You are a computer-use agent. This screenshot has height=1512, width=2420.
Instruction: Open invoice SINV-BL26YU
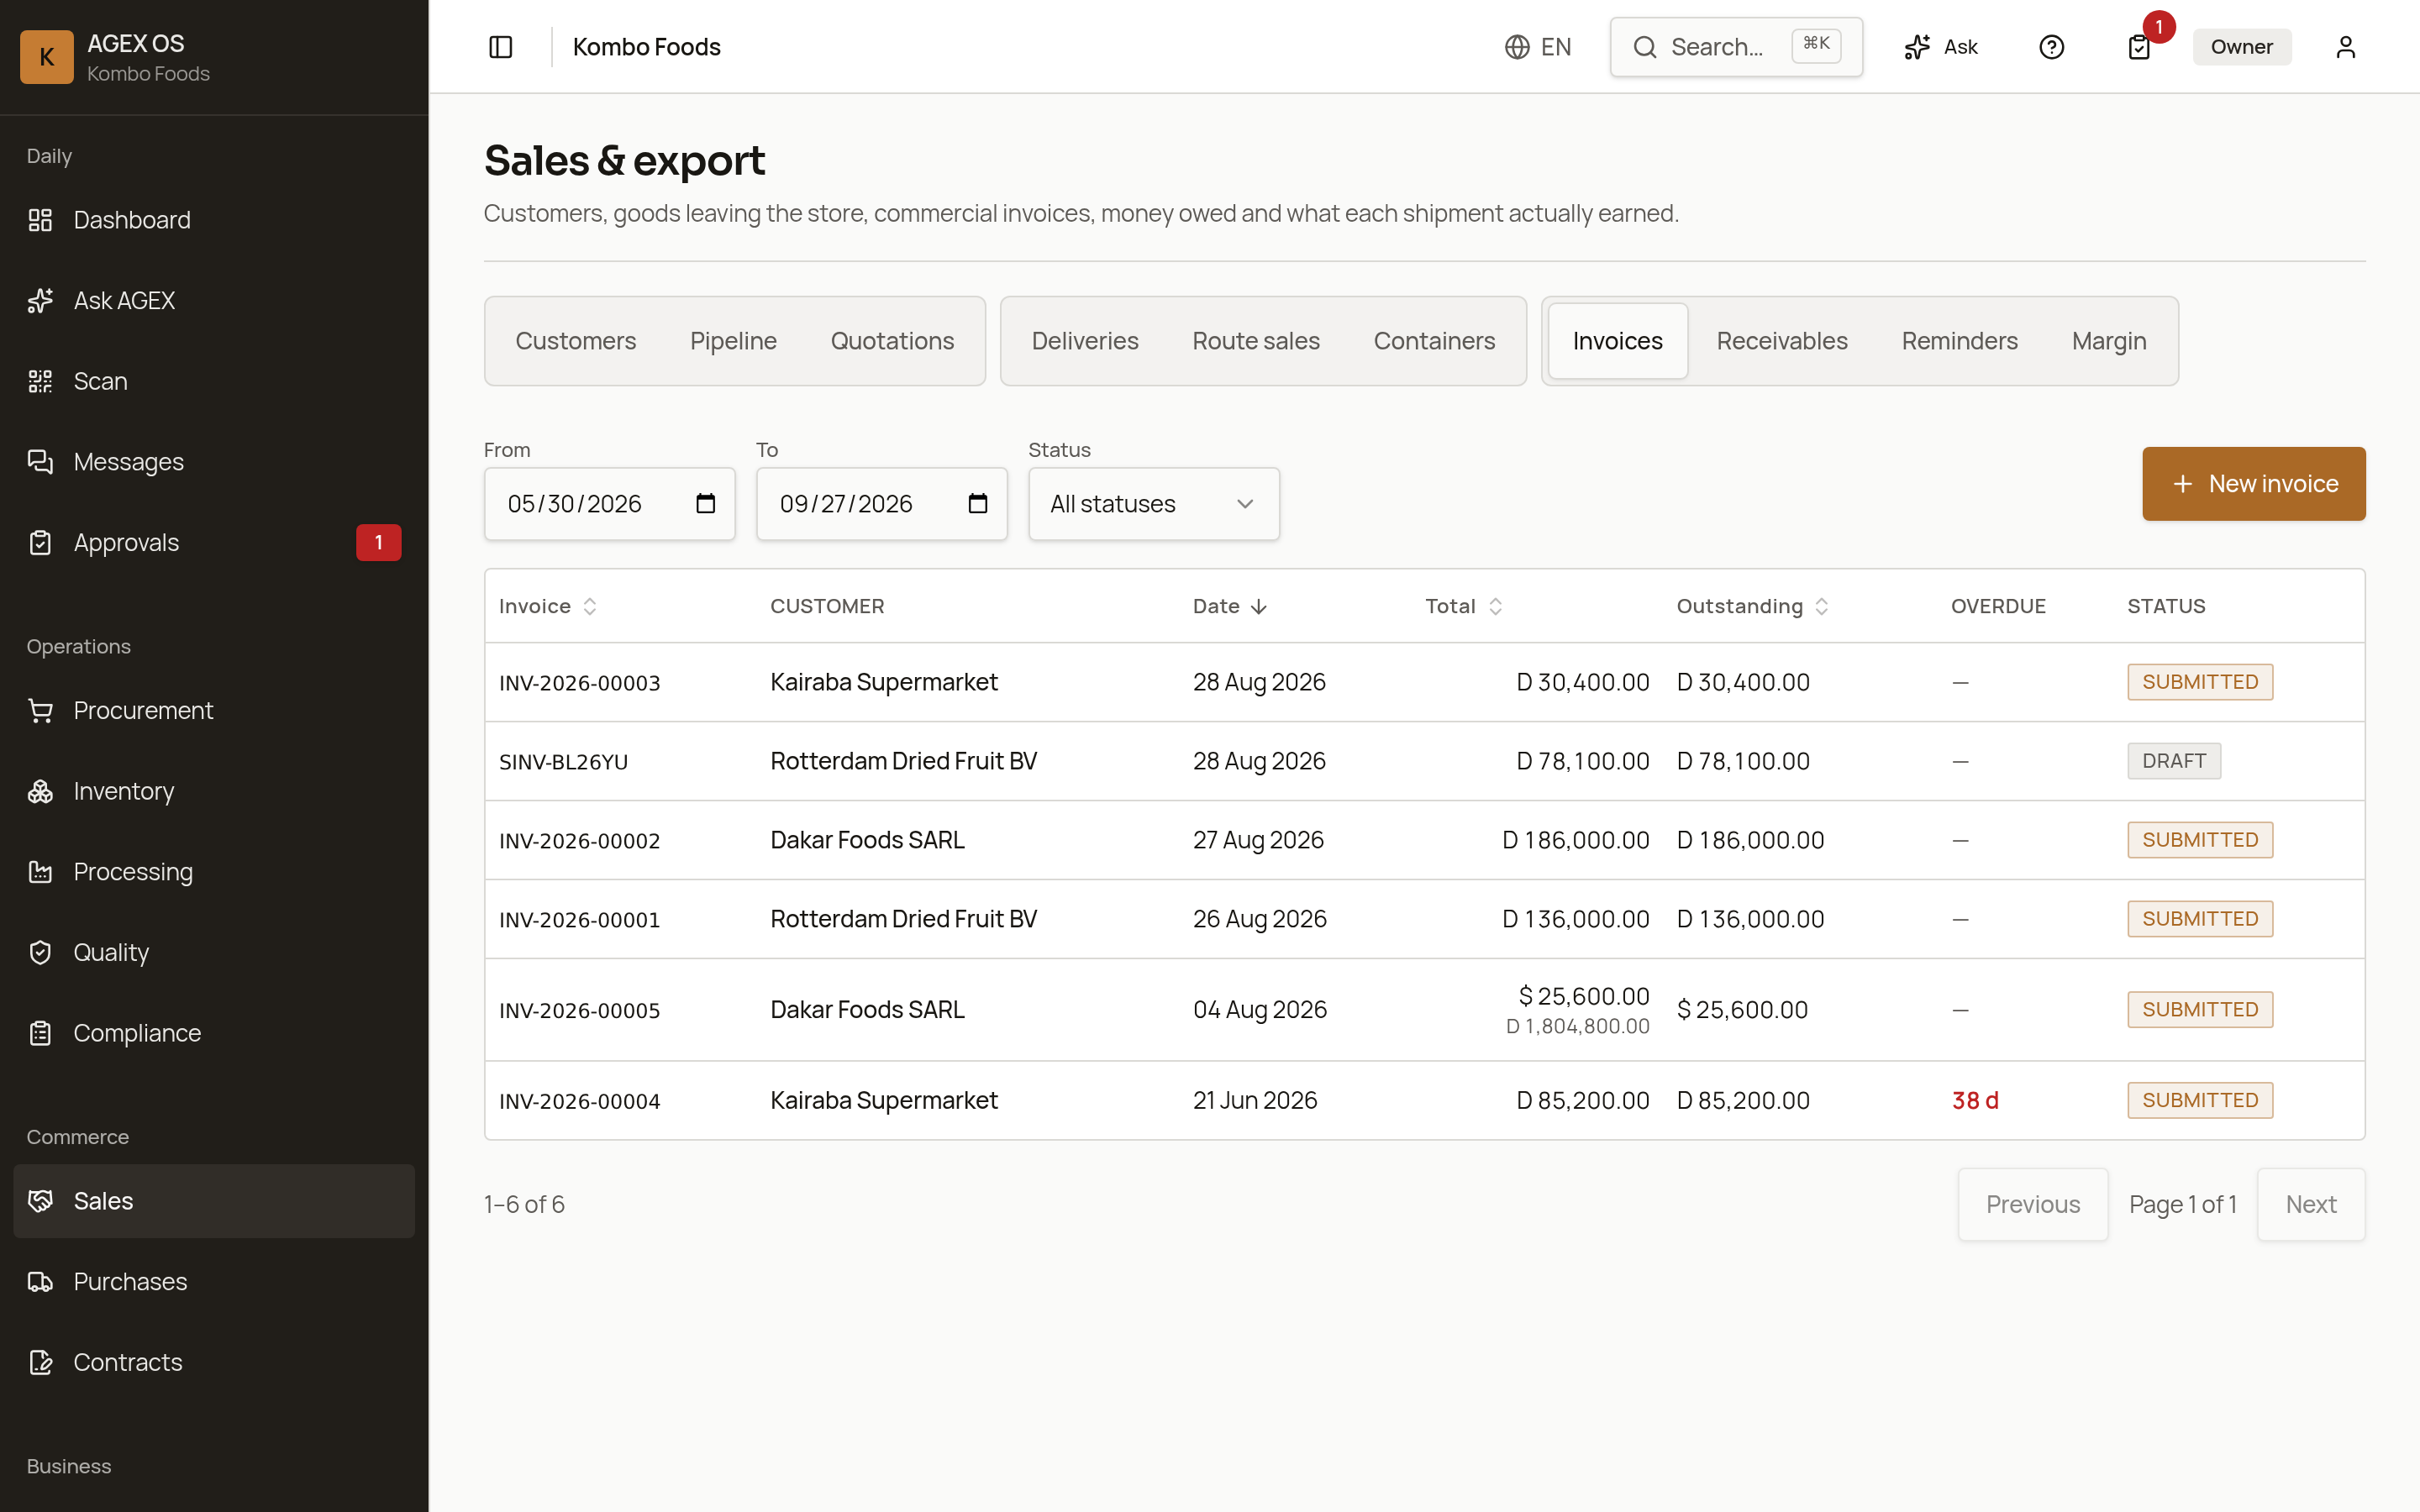563,762
